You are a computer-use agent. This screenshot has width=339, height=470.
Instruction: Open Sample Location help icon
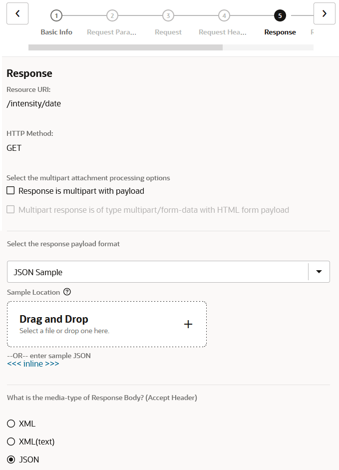point(67,292)
